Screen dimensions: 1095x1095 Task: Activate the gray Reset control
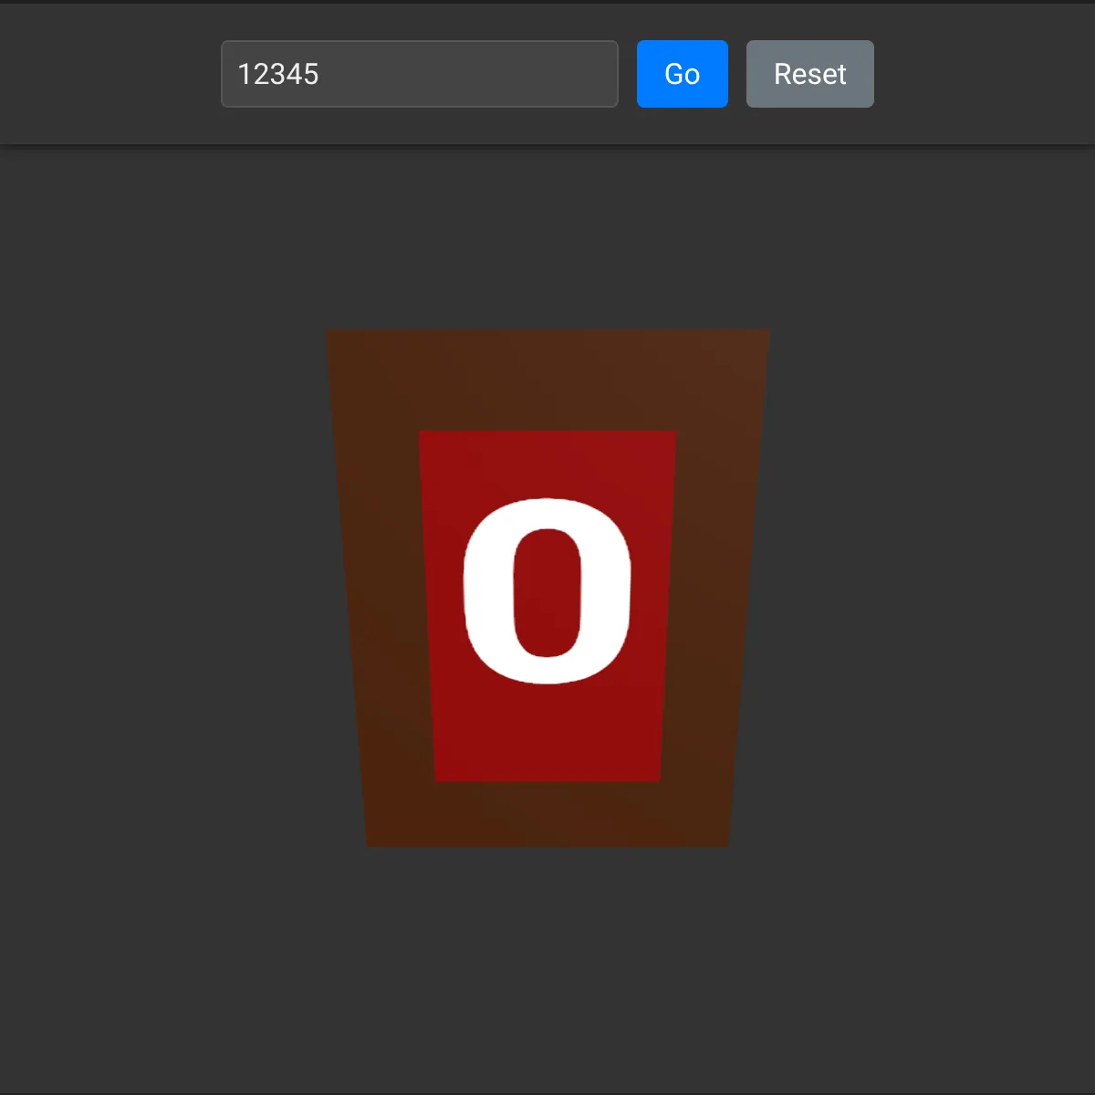point(809,74)
